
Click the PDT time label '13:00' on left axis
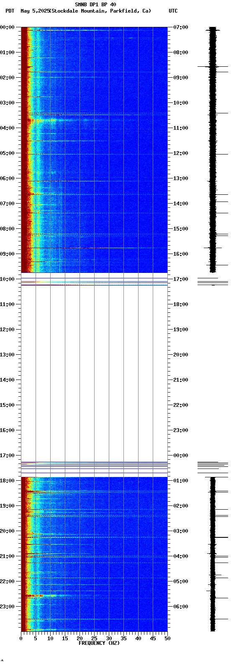(x=8, y=355)
